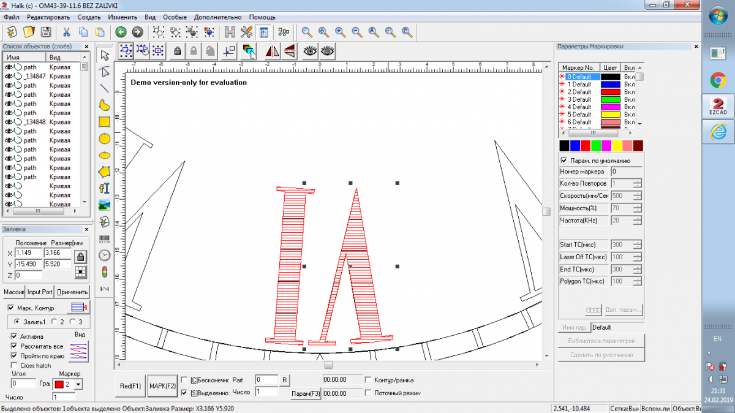Select the rectangle drawing tool
The image size is (735, 413).
pos(105,122)
